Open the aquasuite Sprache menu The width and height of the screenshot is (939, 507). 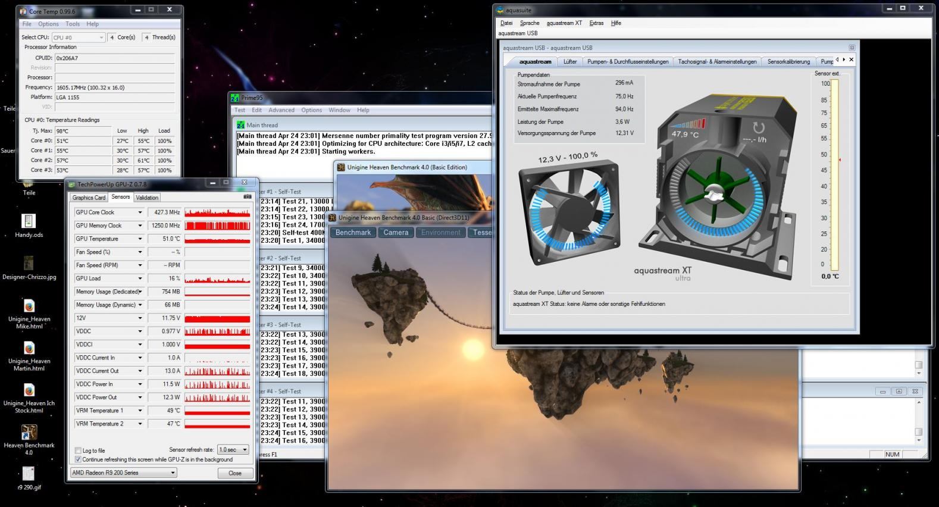(530, 23)
